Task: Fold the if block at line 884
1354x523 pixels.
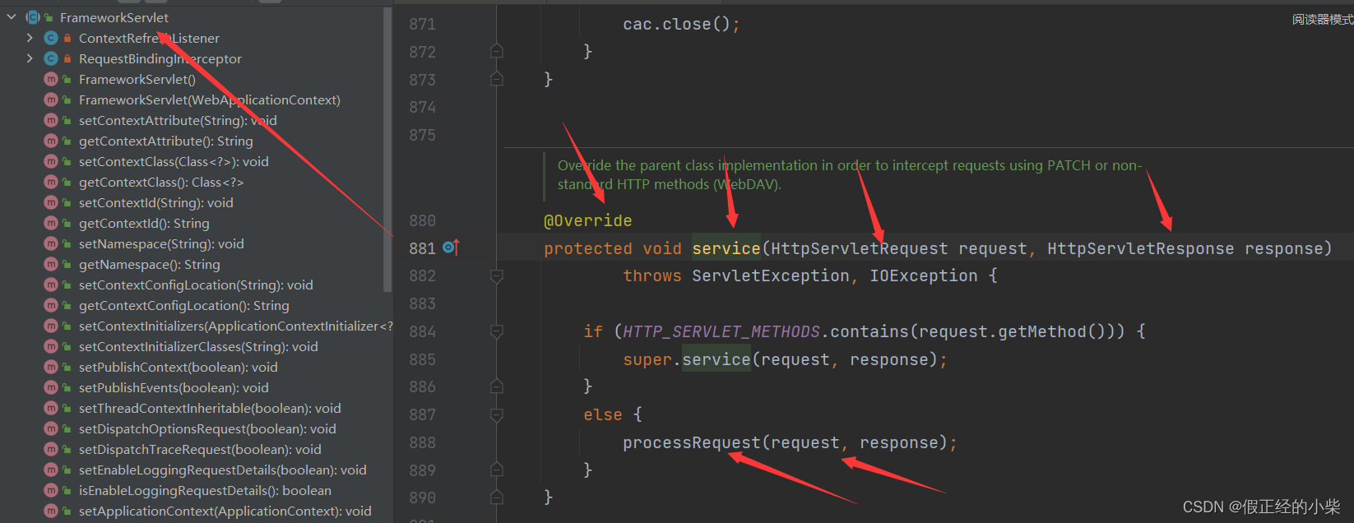Action: 497,331
